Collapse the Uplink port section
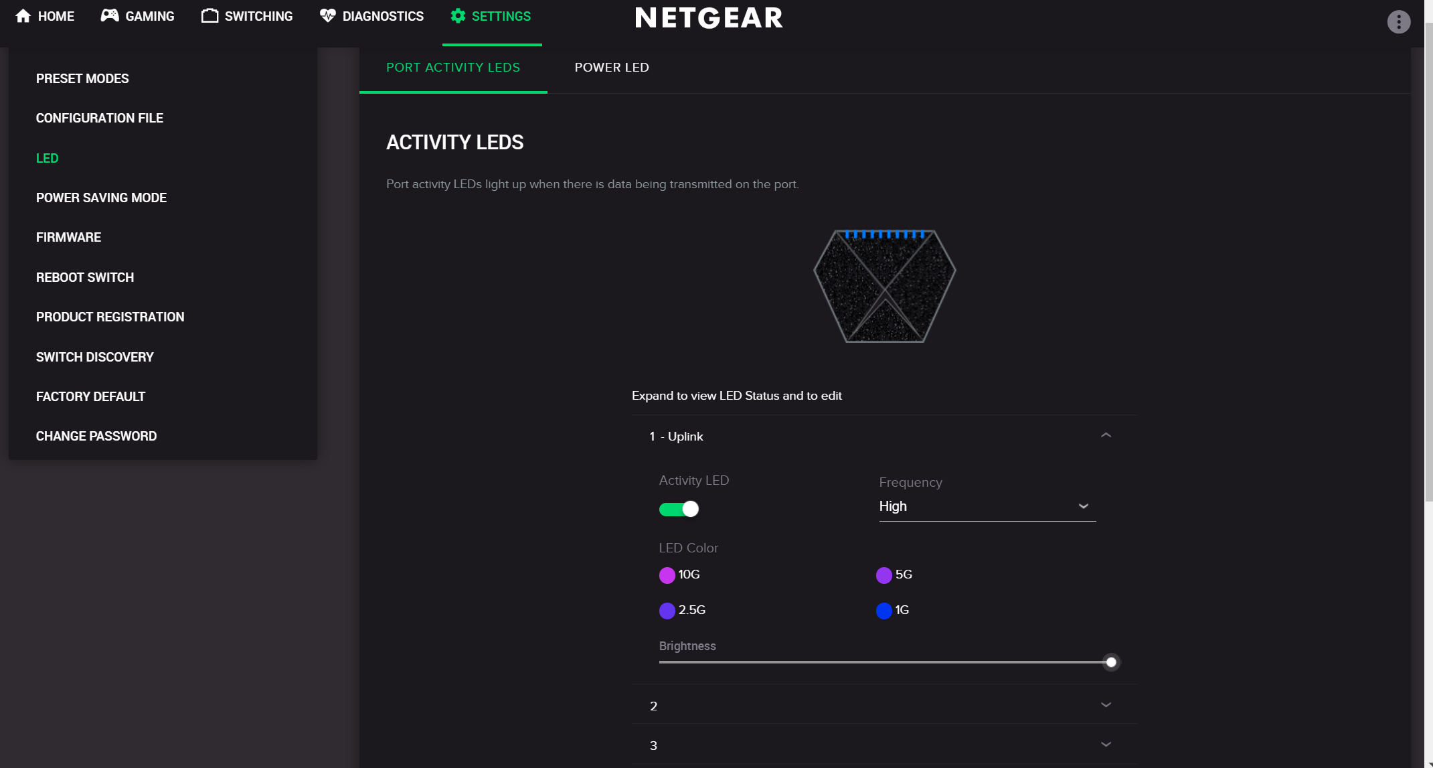Image resolution: width=1433 pixels, height=768 pixels. click(1106, 435)
